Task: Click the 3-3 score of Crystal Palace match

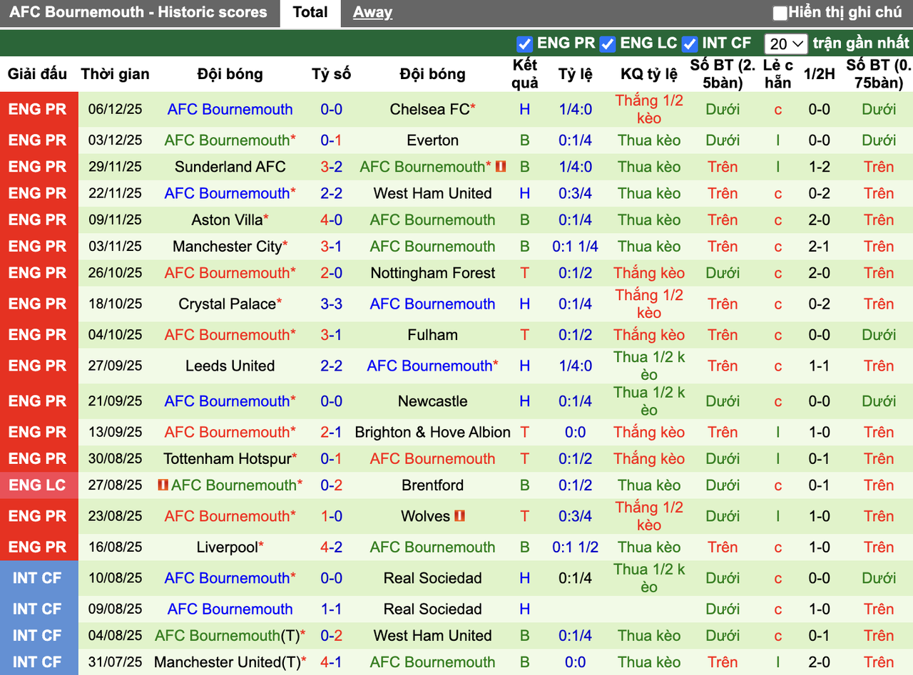Action: pyautogui.click(x=332, y=304)
